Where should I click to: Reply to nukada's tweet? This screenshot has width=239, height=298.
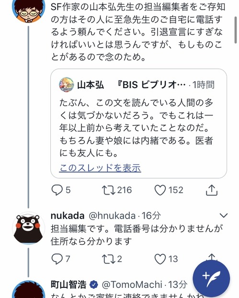click(x=57, y=259)
